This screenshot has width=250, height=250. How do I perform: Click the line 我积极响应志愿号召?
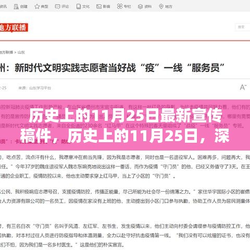pos(125,192)
